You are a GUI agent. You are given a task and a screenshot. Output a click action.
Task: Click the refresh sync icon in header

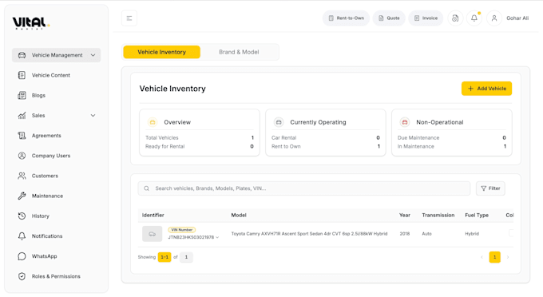pos(455,18)
